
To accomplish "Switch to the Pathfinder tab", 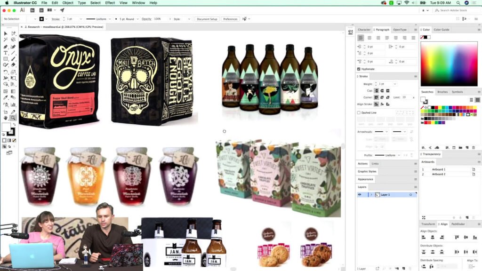I will 458,224.
